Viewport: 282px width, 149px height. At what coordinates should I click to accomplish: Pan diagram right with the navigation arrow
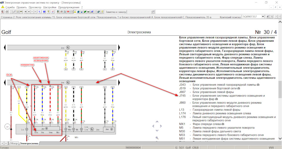(x=161, y=126)
